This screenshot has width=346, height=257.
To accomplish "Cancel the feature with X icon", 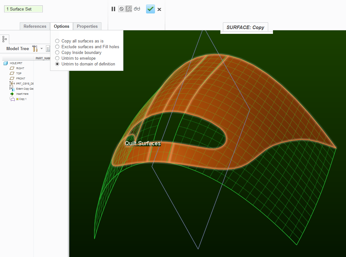I will [x=159, y=9].
